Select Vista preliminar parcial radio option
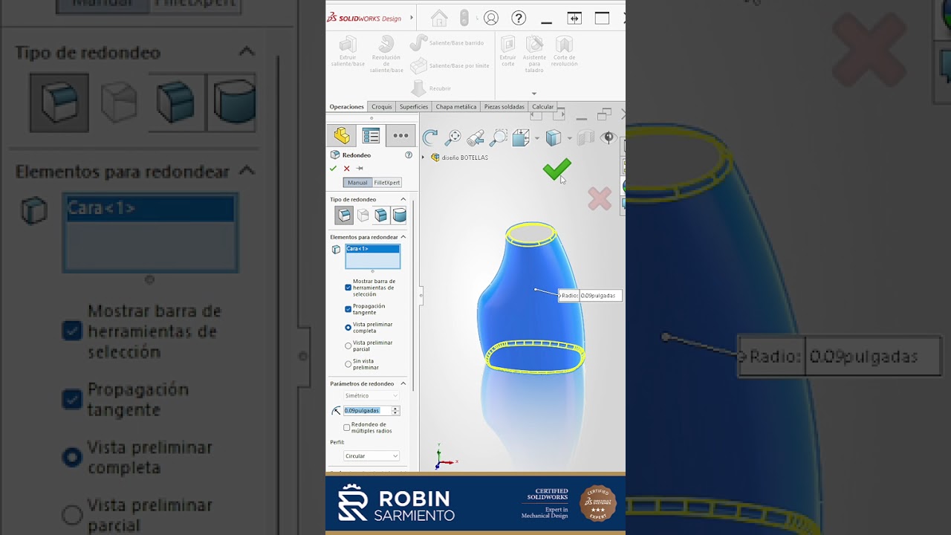The width and height of the screenshot is (951, 535). (x=348, y=346)
